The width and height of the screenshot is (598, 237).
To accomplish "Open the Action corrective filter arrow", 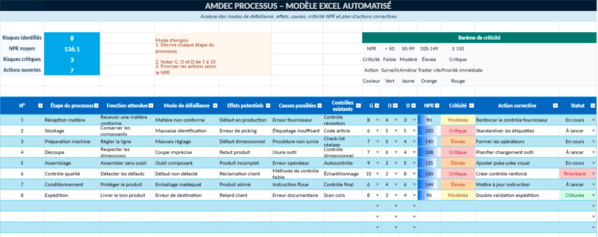I will (x=555, y=106).
